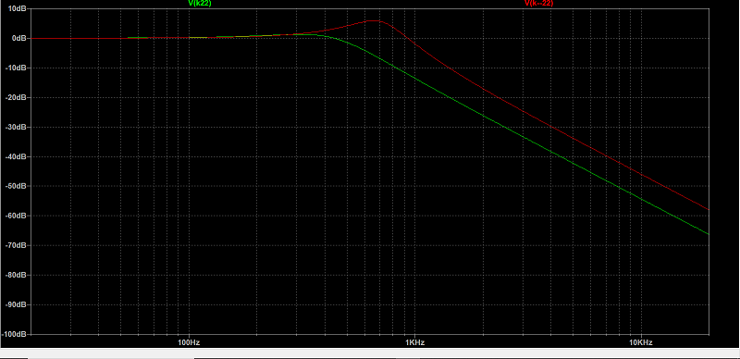Click the -80dB axis label
The height and width of the screenshot is (359, 740).
coord(16,275)
